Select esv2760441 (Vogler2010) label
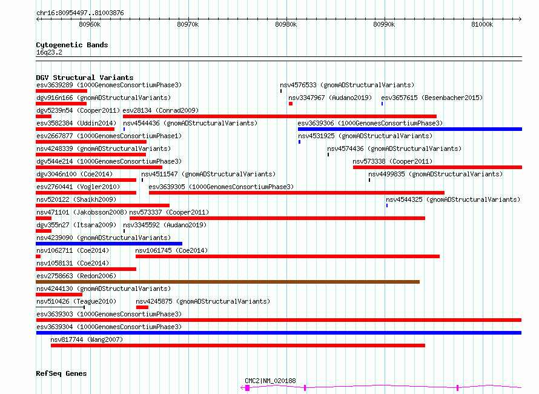This screenshot has height=394, width=539. point(78,187)
